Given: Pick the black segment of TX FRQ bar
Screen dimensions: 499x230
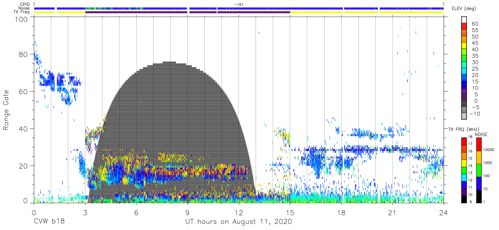Looking at the screenshot, I should coord(464,199).
